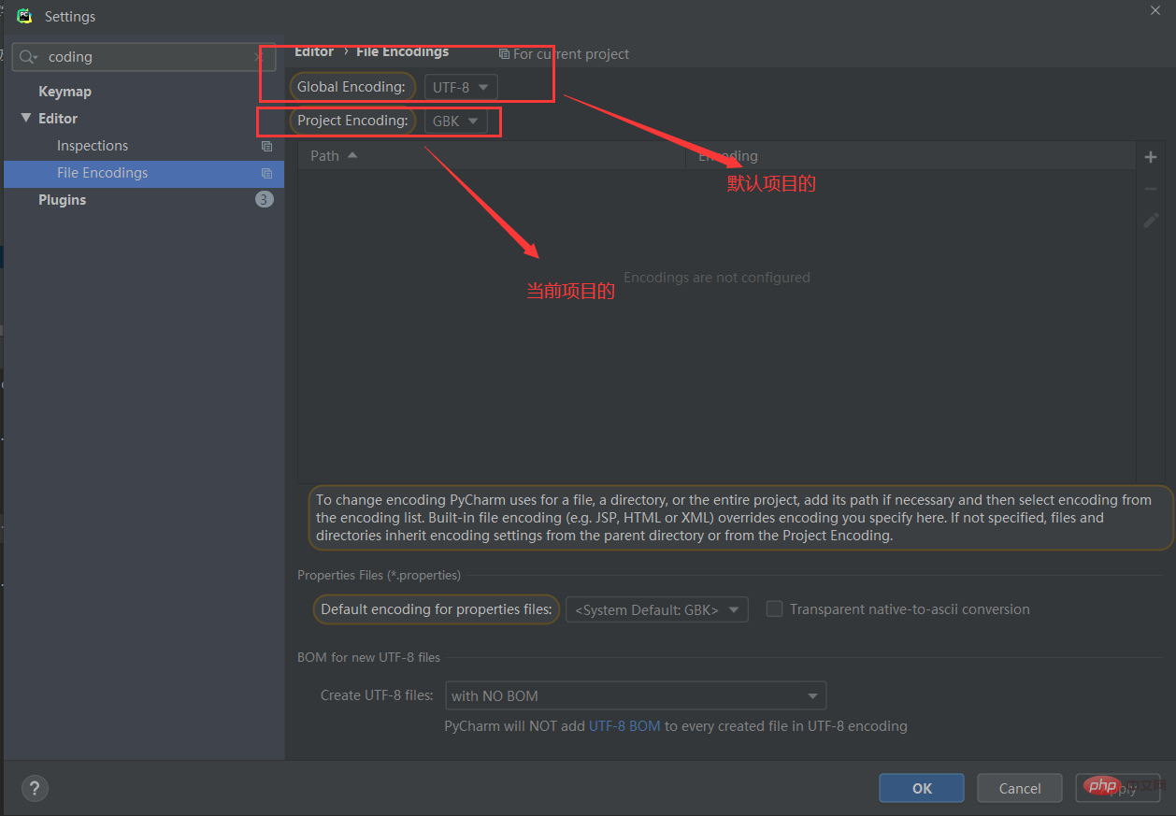Screen dimensions: 1176x816
Task: Click the remove path minus icon
Action: coord(1151,189)
